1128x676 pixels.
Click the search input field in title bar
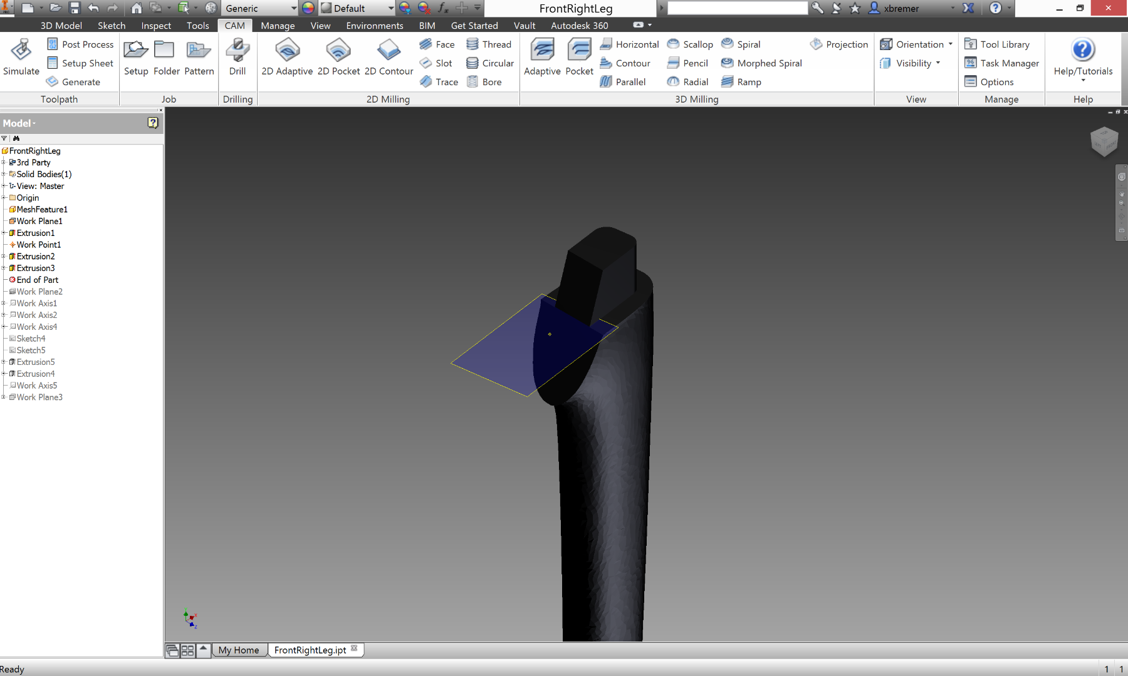click(738, 8)
